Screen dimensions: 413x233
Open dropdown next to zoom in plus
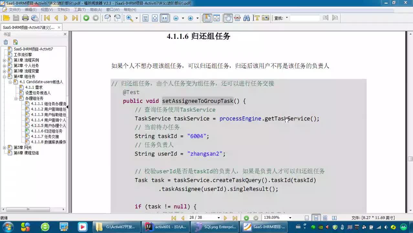tap(197, 18)
